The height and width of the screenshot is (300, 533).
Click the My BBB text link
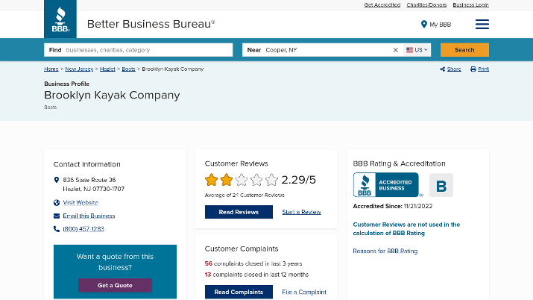pyautogui.click(x=441, y=25)
